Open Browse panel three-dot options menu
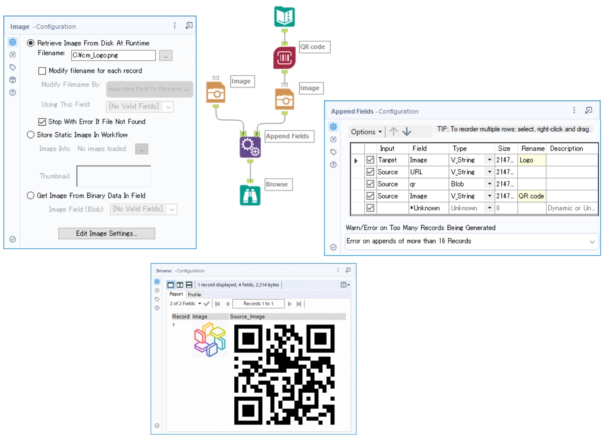 pyautogui.click(x=338, y=270)
